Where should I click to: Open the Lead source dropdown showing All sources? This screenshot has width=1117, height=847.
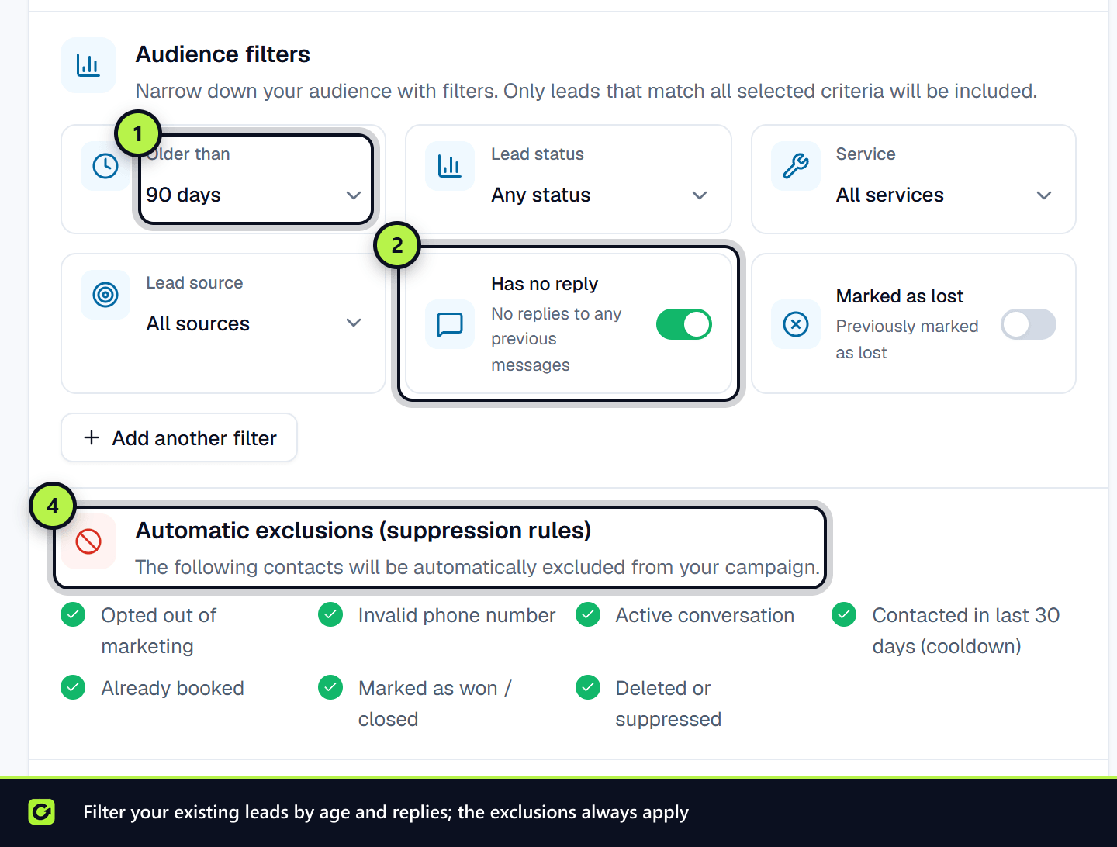pos(254,323)
